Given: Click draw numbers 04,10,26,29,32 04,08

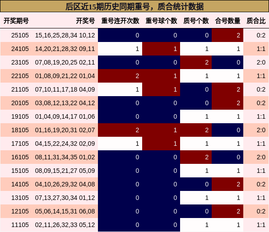Looking at the screenshot, I should pos(65,184).
